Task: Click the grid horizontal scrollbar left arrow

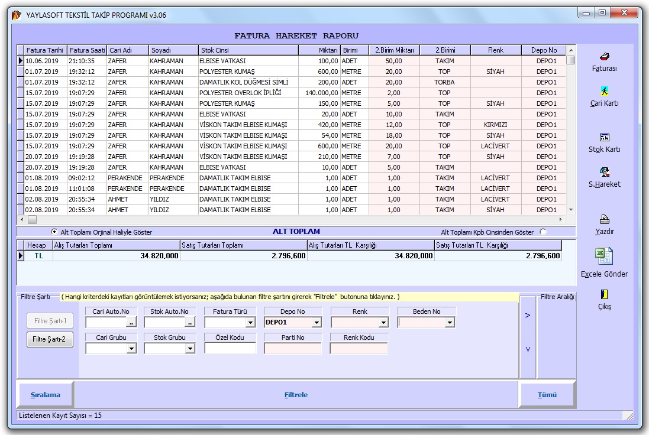Action: 22,219
